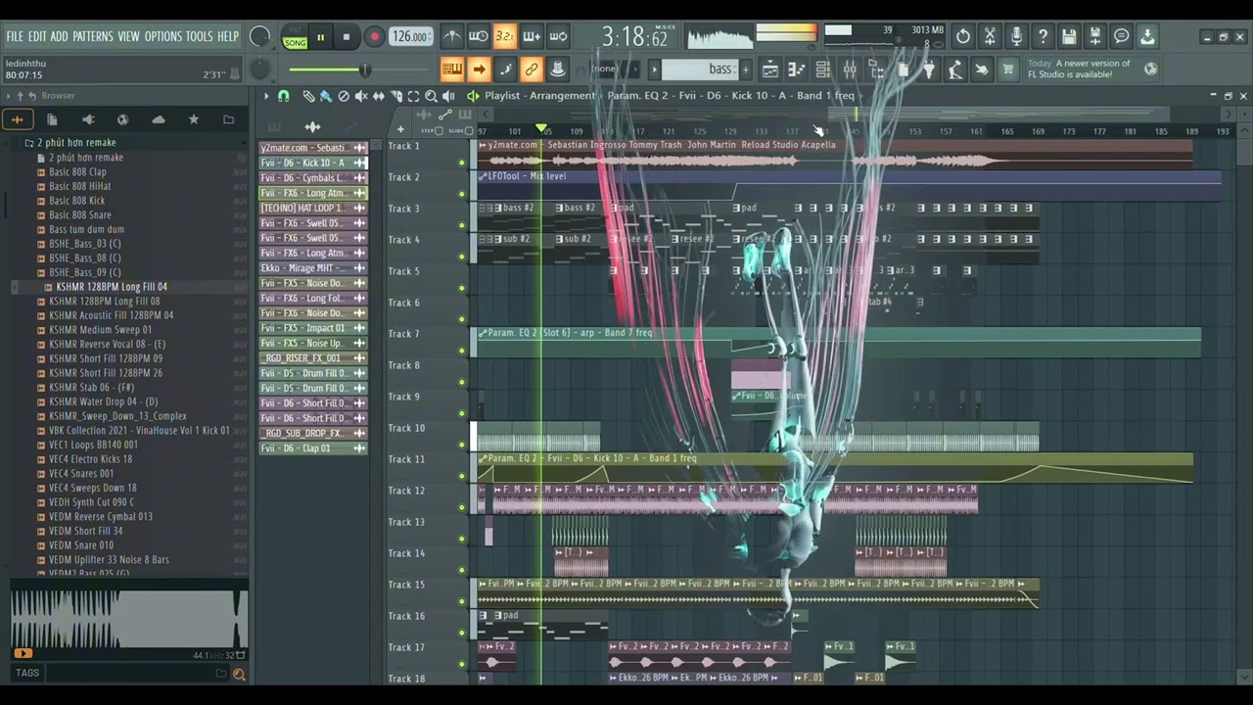Select the playlist Mute tool
This screenshot has height=705, width=1253.
[361, 96]
